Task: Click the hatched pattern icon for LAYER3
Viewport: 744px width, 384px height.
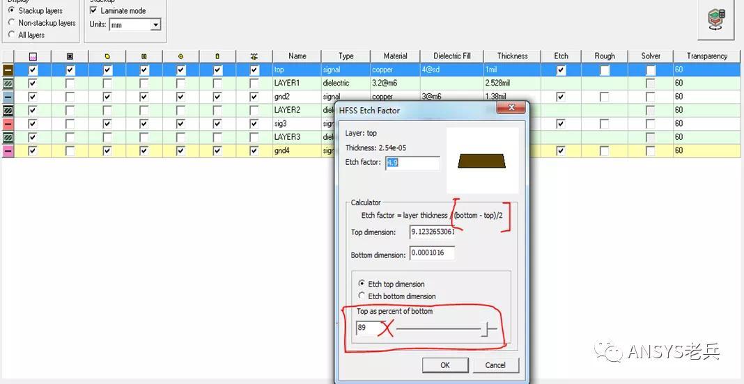Action: click(x=8, y=137)
